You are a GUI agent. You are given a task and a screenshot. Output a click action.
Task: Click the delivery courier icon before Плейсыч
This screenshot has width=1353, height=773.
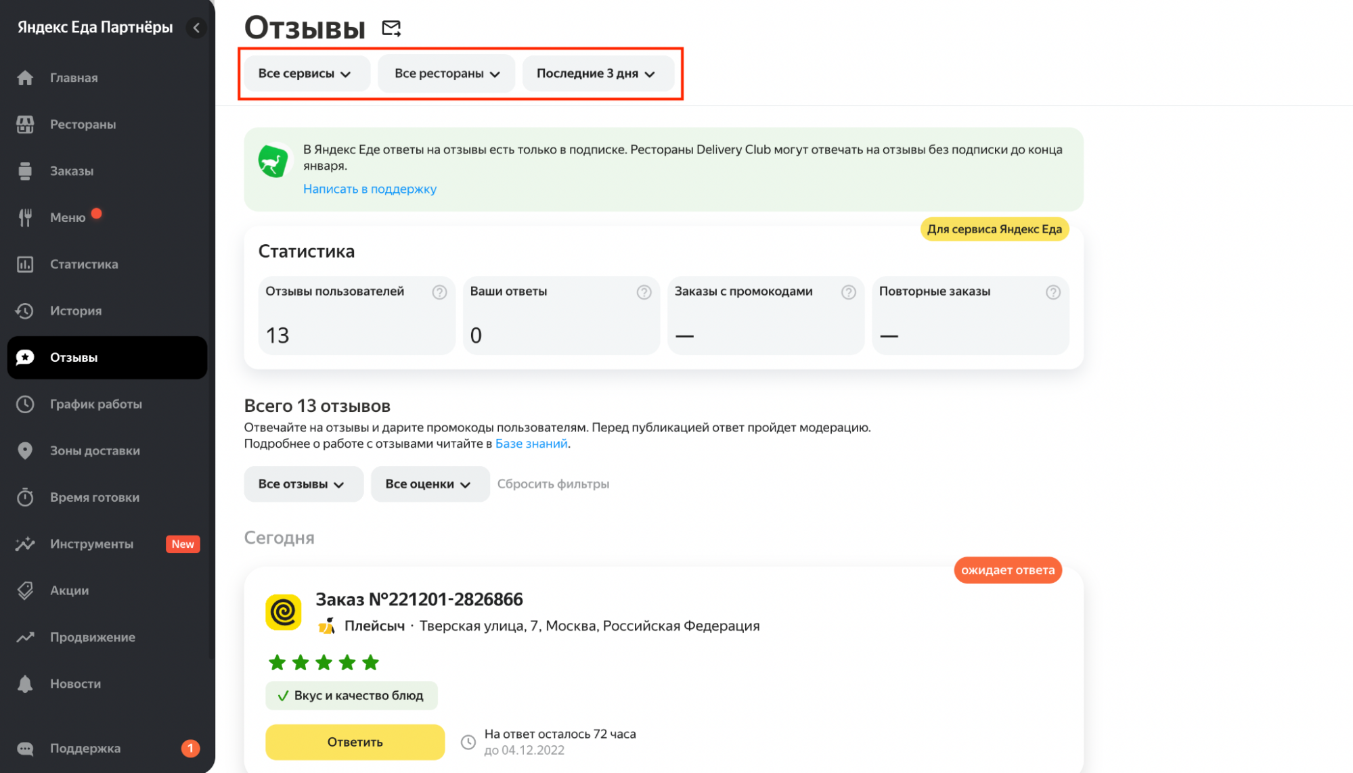327,626
